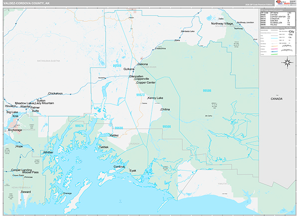Click the COPPER RIVER gray label

point(149,67)
